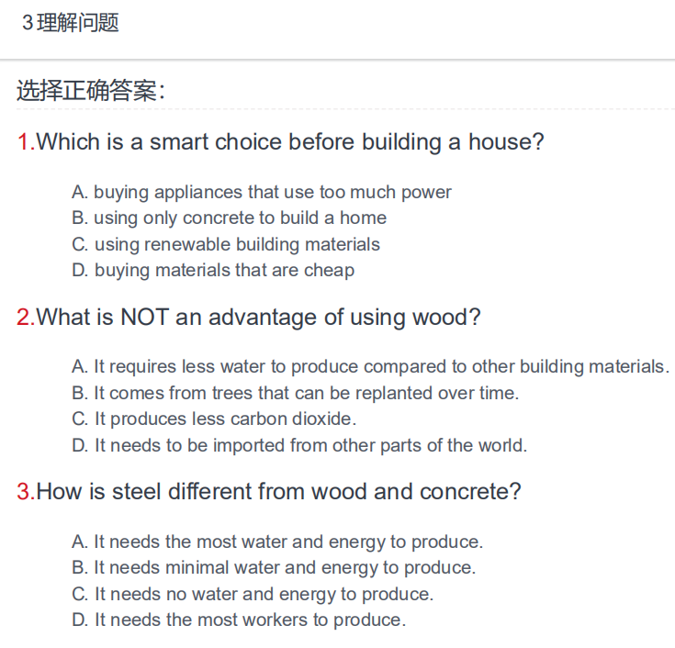The width and height of the screenshot is (675, 648).
Task: Click the red number 2 marker
Action: 26,317
